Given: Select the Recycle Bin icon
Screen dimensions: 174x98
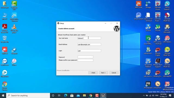Looking at the screenshot, I should pyautogui.click(x=5, y=39).
